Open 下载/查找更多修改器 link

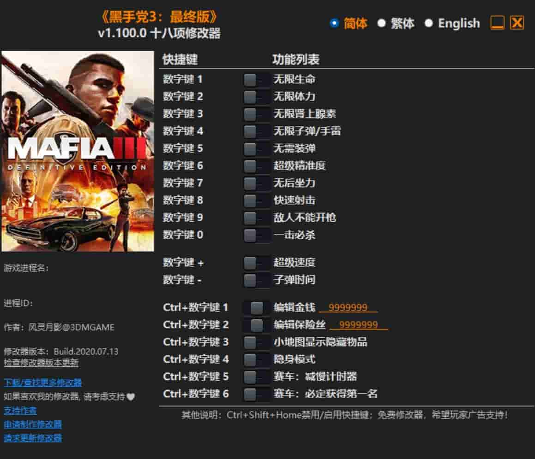click(43, 382)
